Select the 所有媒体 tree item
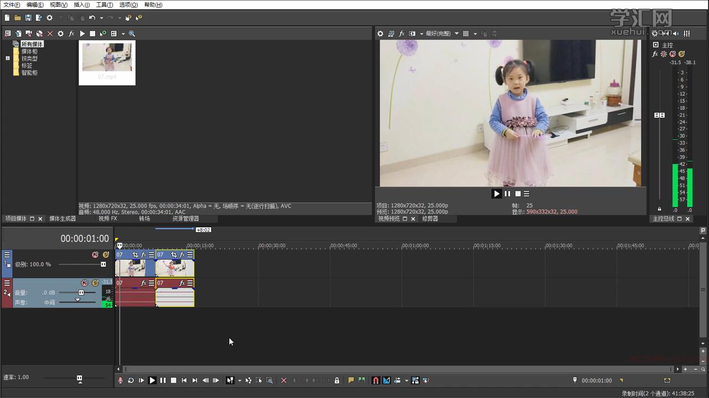 [x=32, y=44]
